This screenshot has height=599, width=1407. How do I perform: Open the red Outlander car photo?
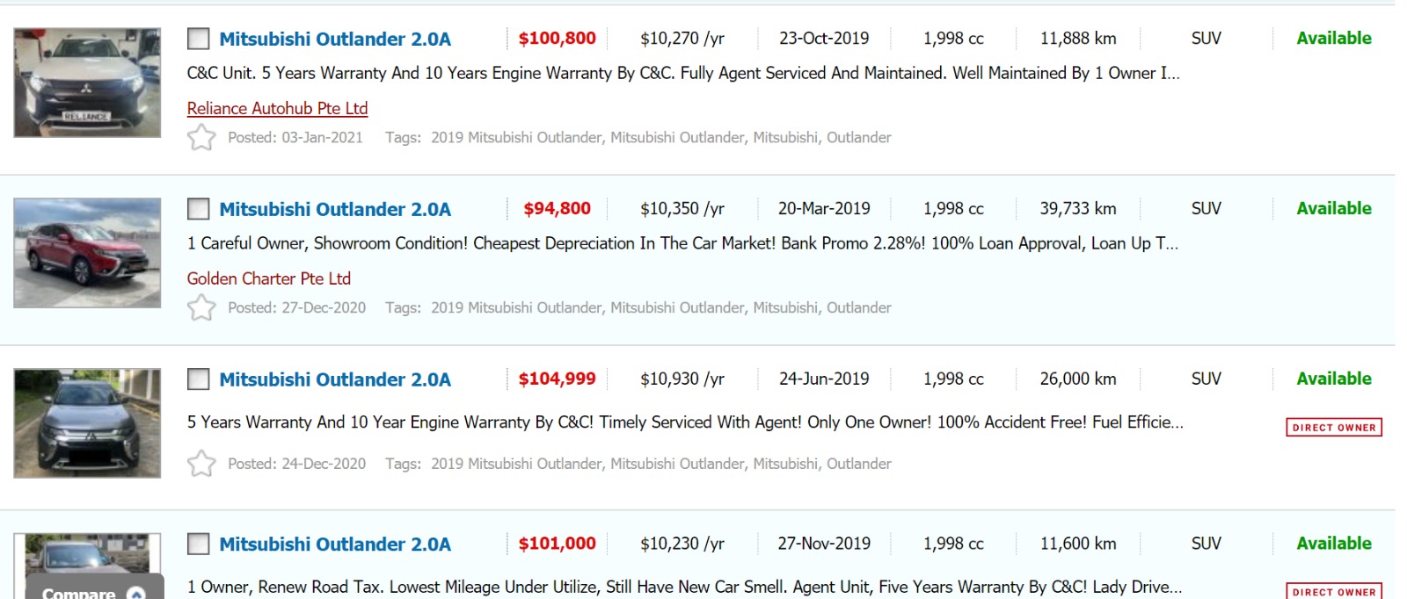point(87,253)
